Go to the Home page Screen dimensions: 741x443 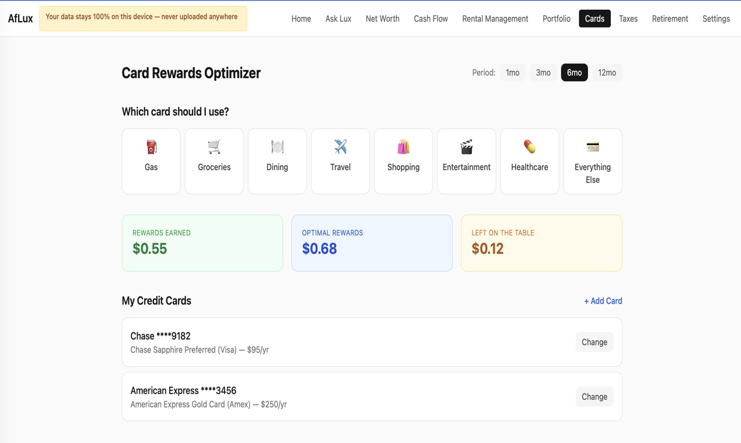point(301,19)
